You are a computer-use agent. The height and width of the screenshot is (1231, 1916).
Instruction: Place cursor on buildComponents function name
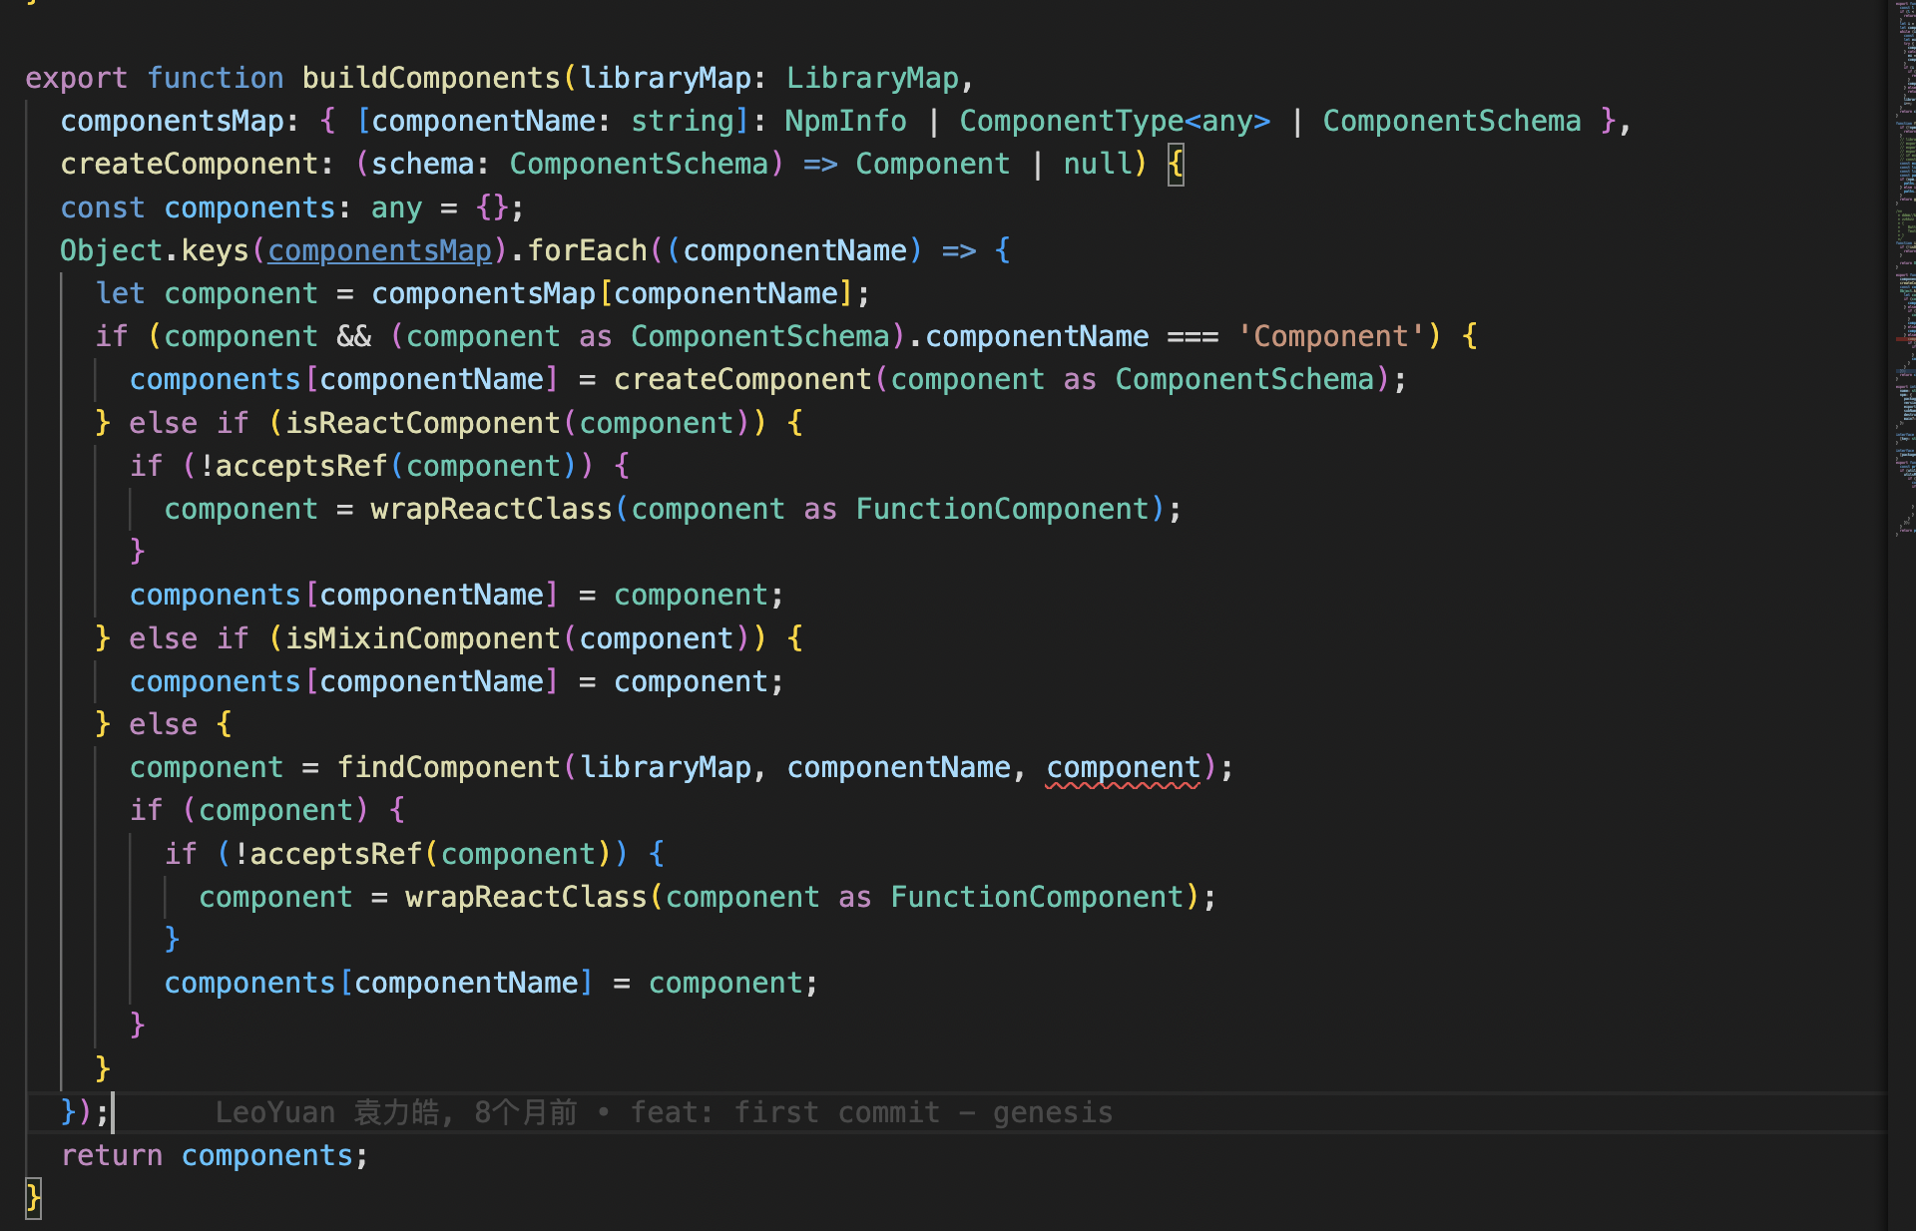click(x=431, y=78)
